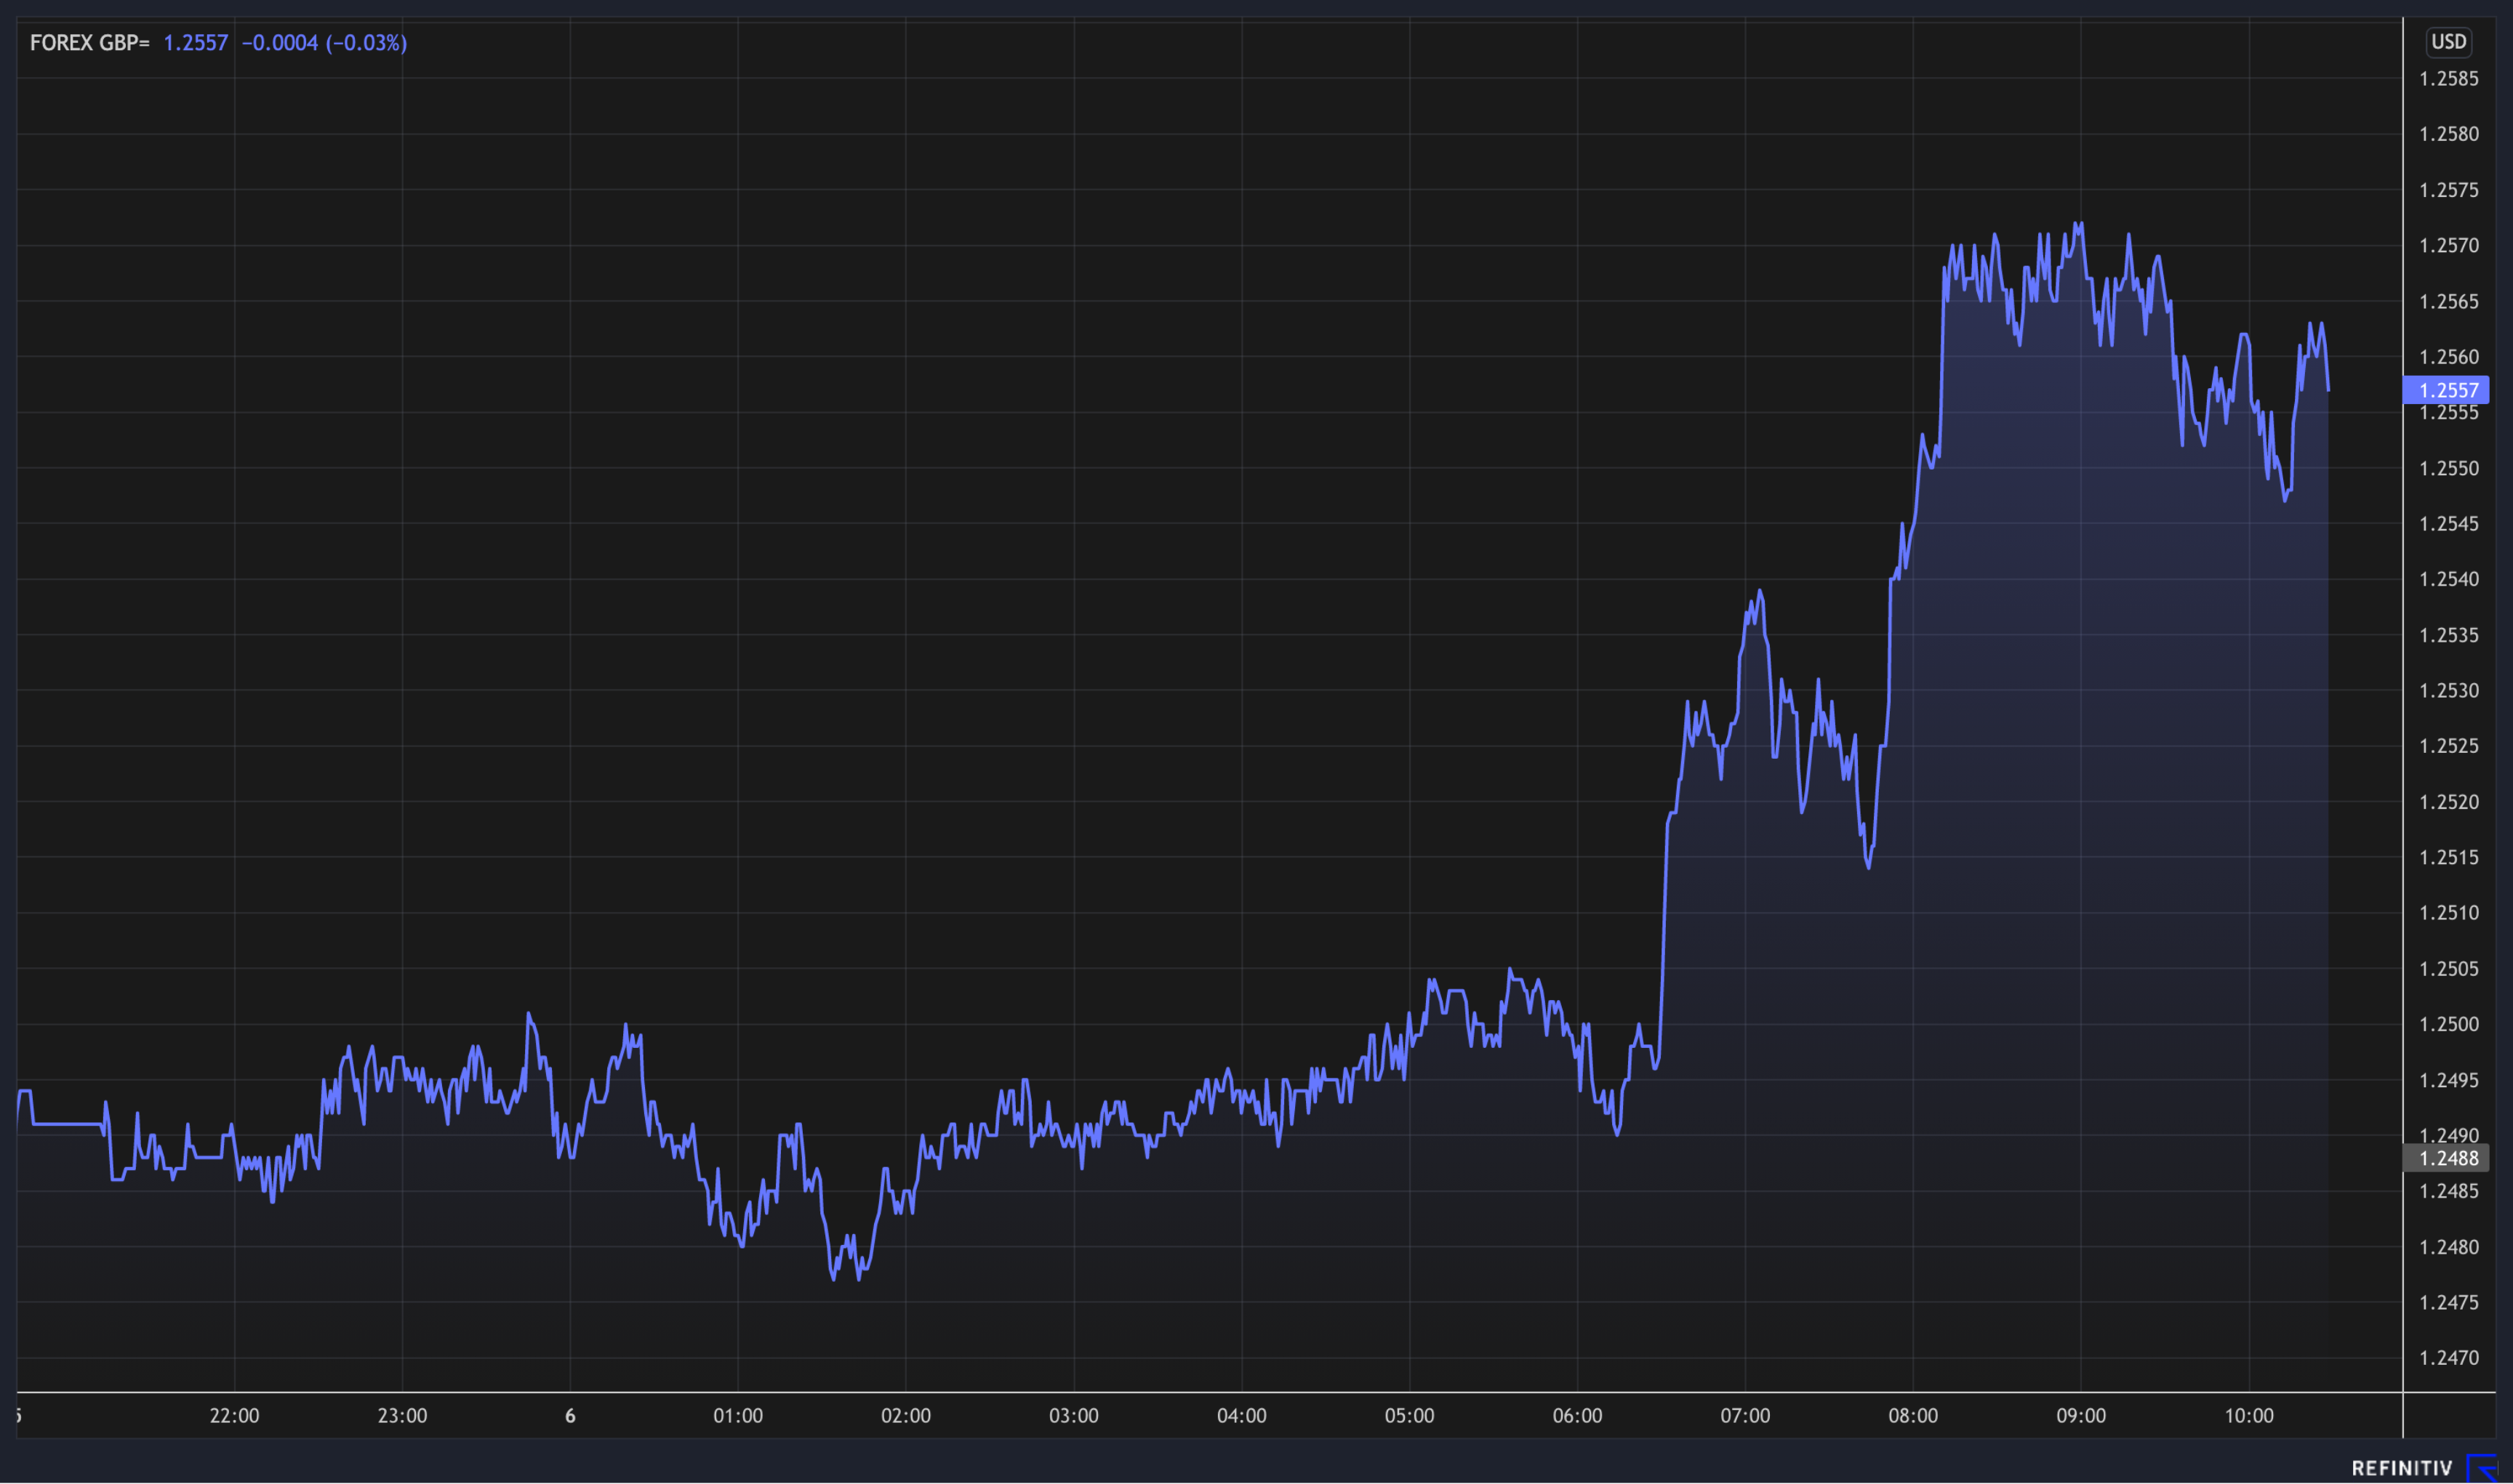Click the date label 6 on time axis

(570, 1416)
